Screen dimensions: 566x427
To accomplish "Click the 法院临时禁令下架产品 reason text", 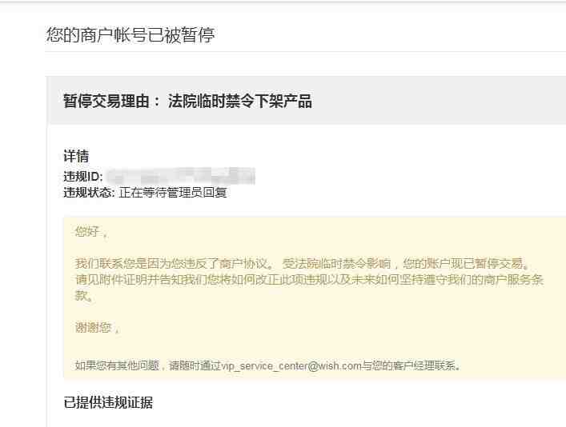I will (x=240, y=101).
